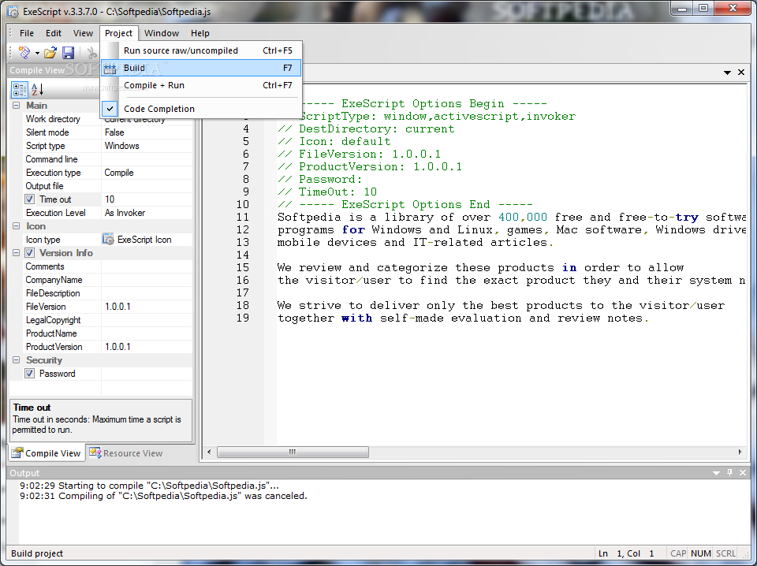
Task: Click the ExeScript Icon image in Icon type
Action: [109, 240]
